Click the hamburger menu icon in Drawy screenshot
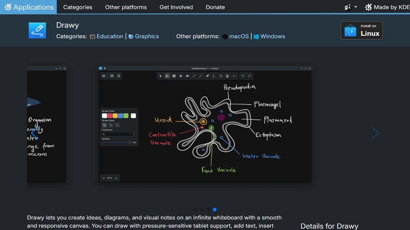 [x=104, y=76]
